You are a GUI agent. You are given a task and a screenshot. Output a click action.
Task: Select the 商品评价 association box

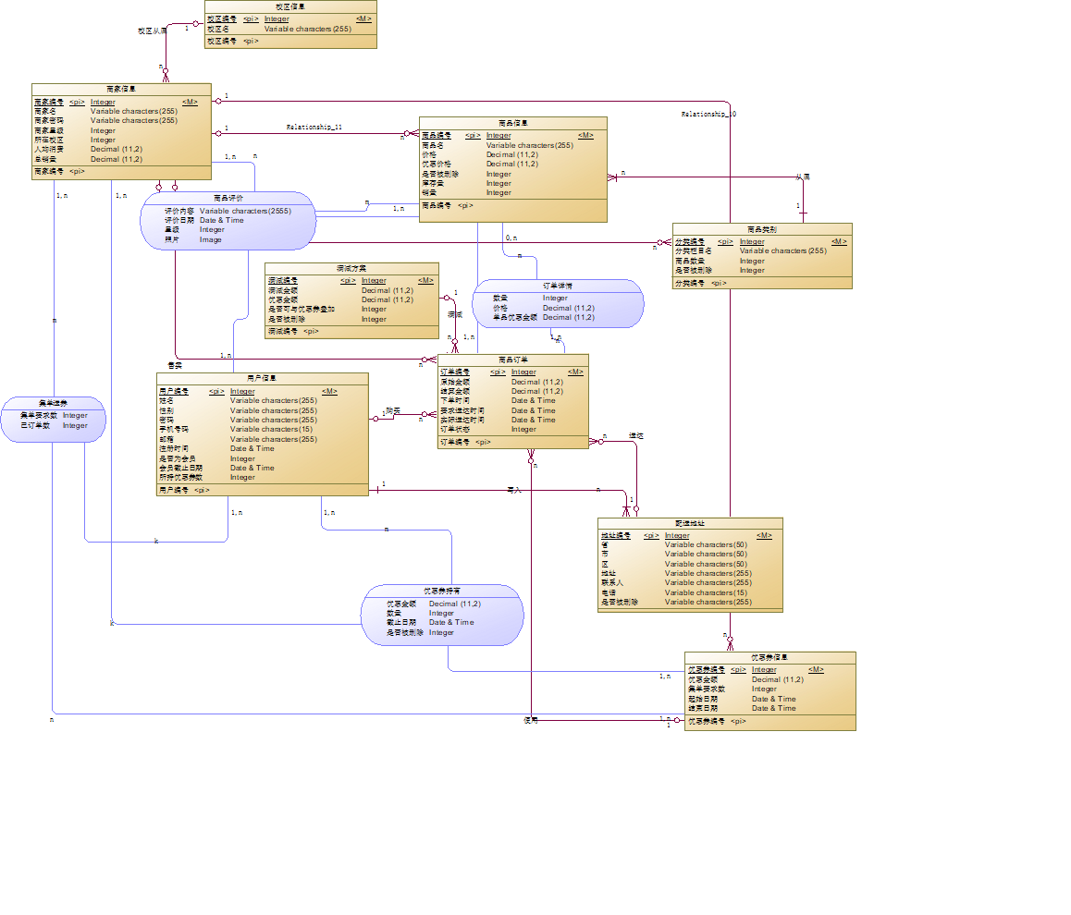point(228,220)
